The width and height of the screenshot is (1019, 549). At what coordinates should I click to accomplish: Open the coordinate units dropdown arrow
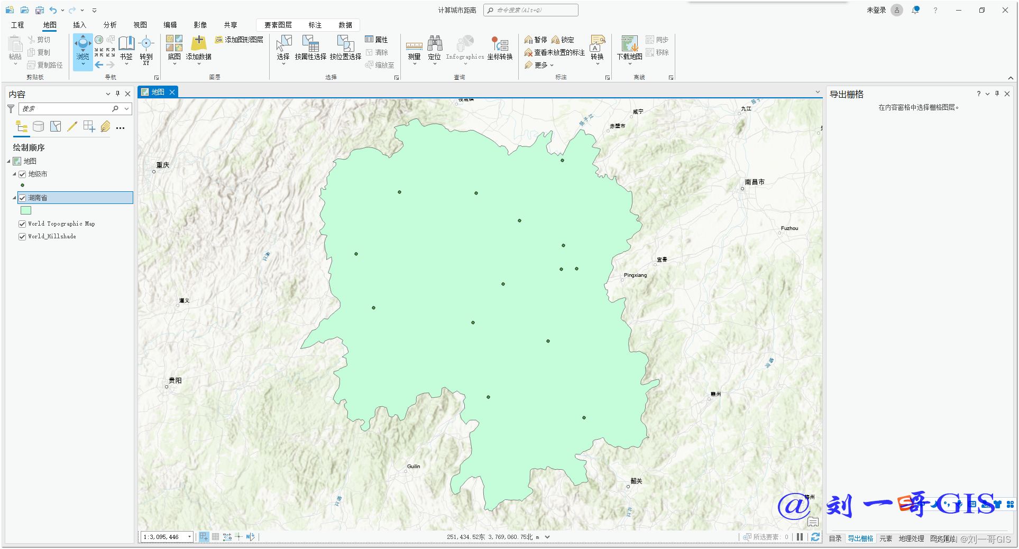tap(547, 537)
